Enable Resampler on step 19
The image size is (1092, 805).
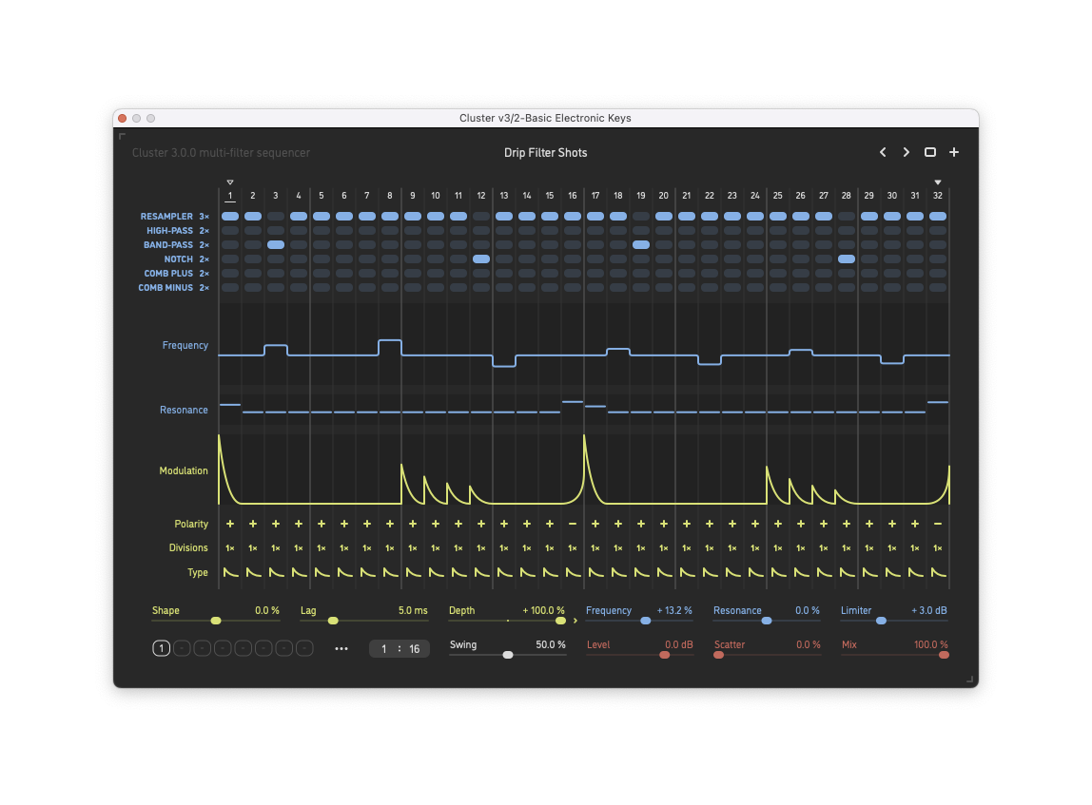point(641,217)
